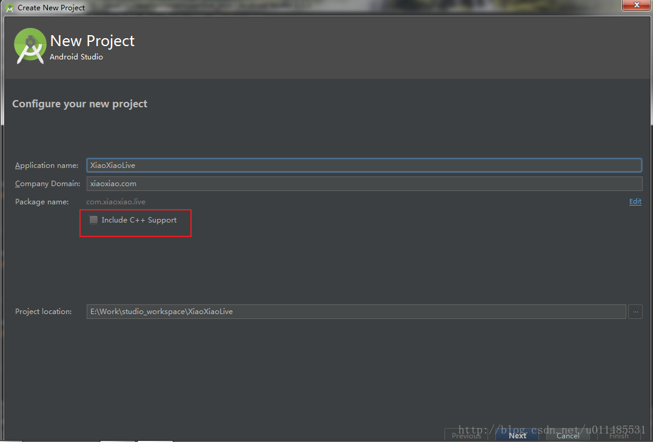This screenshot has width=653, height=442.
Task: Open project location browse button
Action: click(635, 312)
